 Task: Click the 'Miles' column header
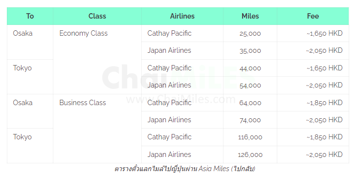[250, 16]
